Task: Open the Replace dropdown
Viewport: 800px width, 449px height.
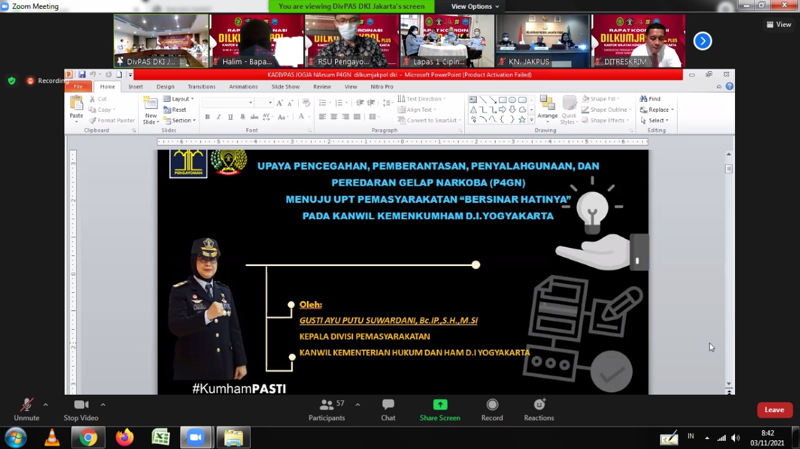Action: (x=657, y=110)
